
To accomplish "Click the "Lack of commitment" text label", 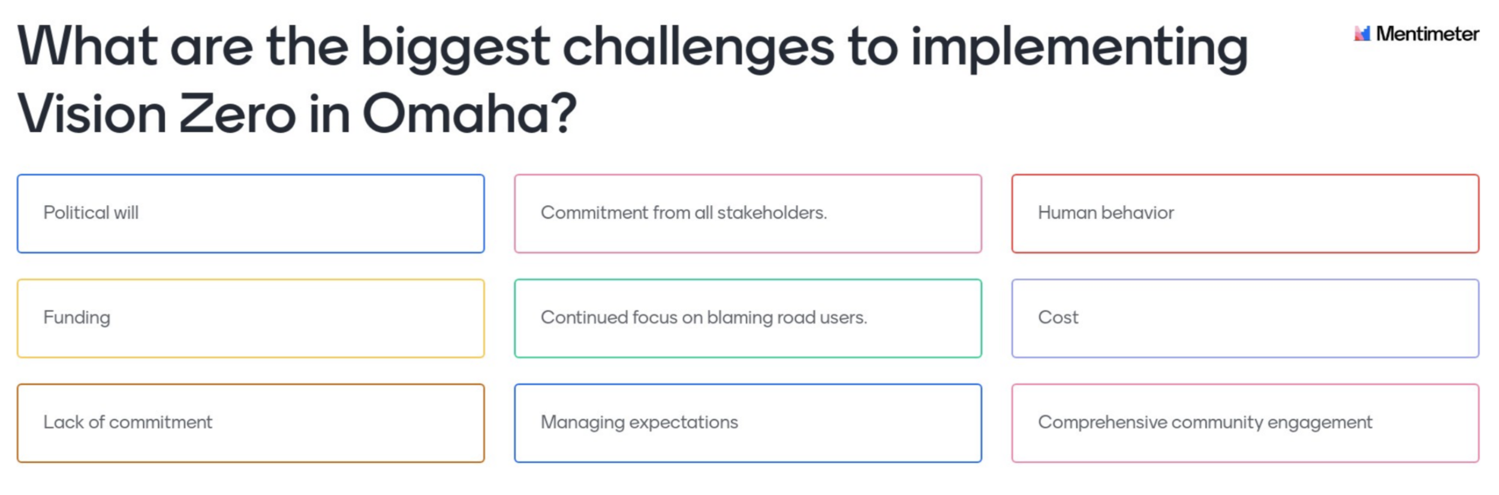I will pos(128,422).
